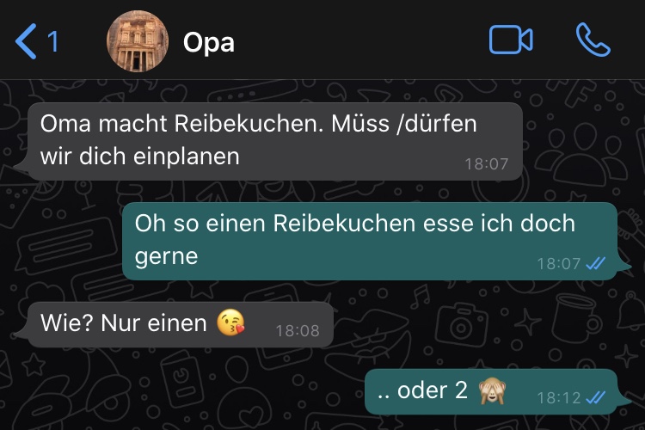
Task: Open contact info via Opa name
Action: [209, 42]
